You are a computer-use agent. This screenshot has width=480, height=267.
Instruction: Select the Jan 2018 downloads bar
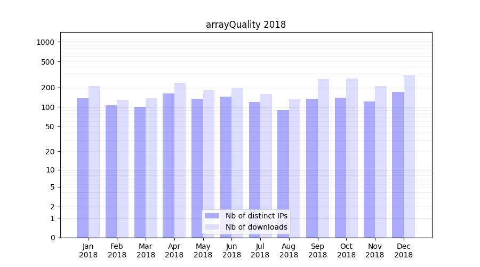tap(94, 161)
